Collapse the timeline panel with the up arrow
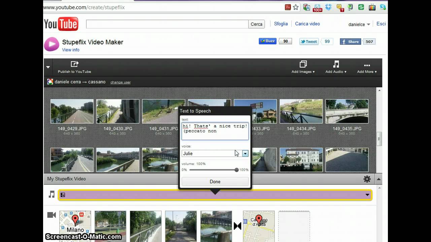Viewport: 431px width, 242px height. pyautogui.click(x=379, y=179)
